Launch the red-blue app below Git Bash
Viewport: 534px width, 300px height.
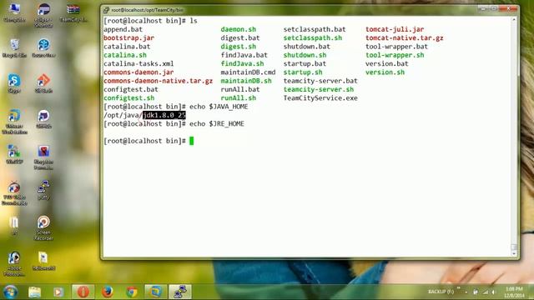[43, 157]
